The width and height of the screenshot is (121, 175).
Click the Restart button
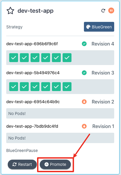click(x=22, y=164)
